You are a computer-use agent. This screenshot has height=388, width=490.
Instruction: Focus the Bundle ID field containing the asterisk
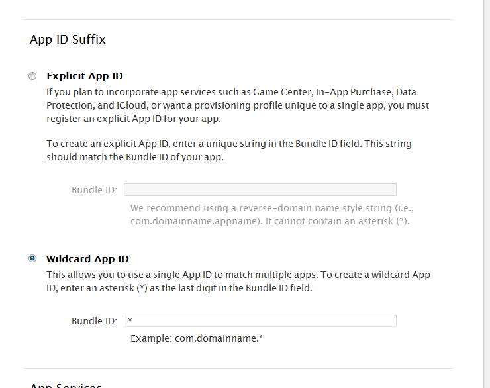point(260,321)
